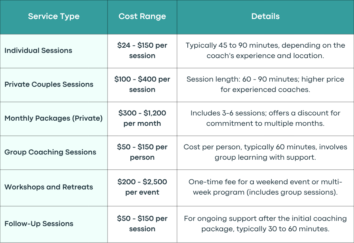354x243 pixels.
Task: Click details about 45 to 90 minutes
Action: click(x=265, y=50)
